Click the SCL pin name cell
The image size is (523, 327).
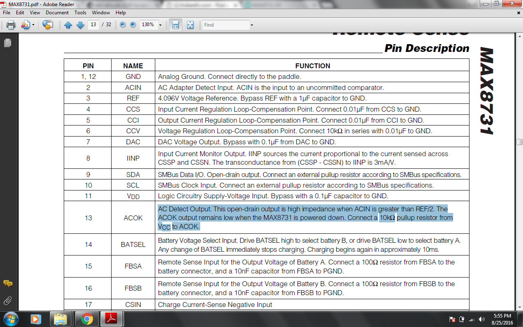coord(133,185)
